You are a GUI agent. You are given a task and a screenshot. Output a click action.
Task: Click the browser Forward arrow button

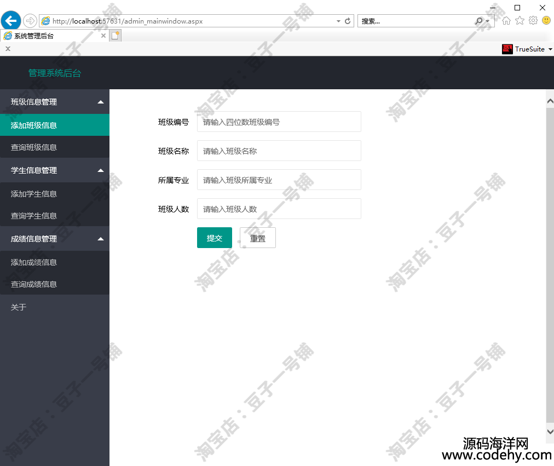(x=30, y=21)
